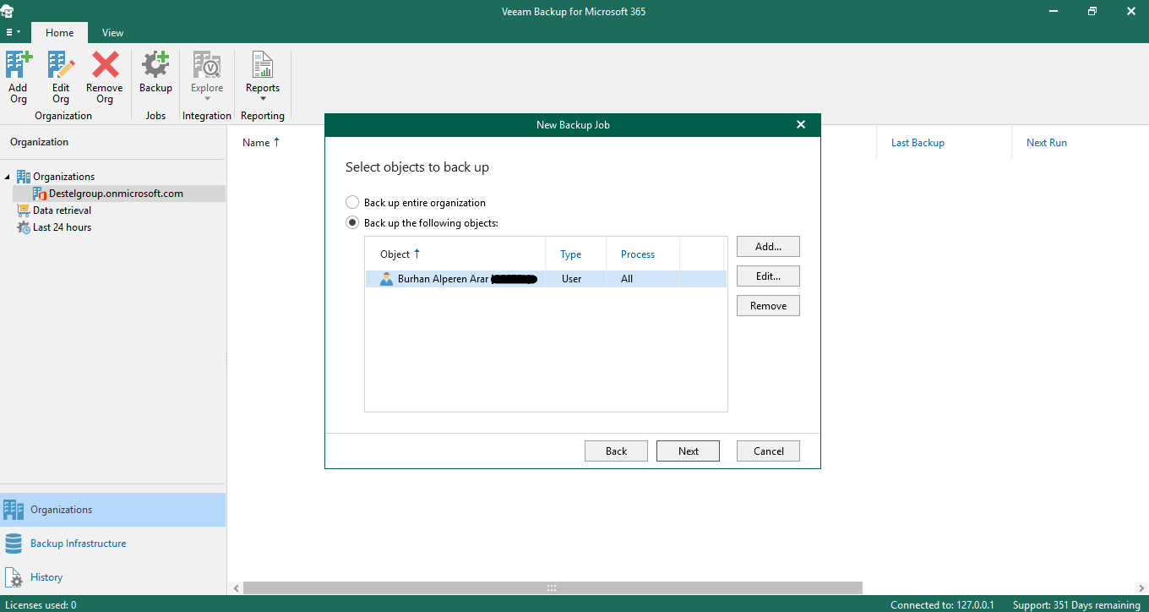Click the History document icon
The width and height of the screenshot is (1149, 612).
[x=14, y=577]
